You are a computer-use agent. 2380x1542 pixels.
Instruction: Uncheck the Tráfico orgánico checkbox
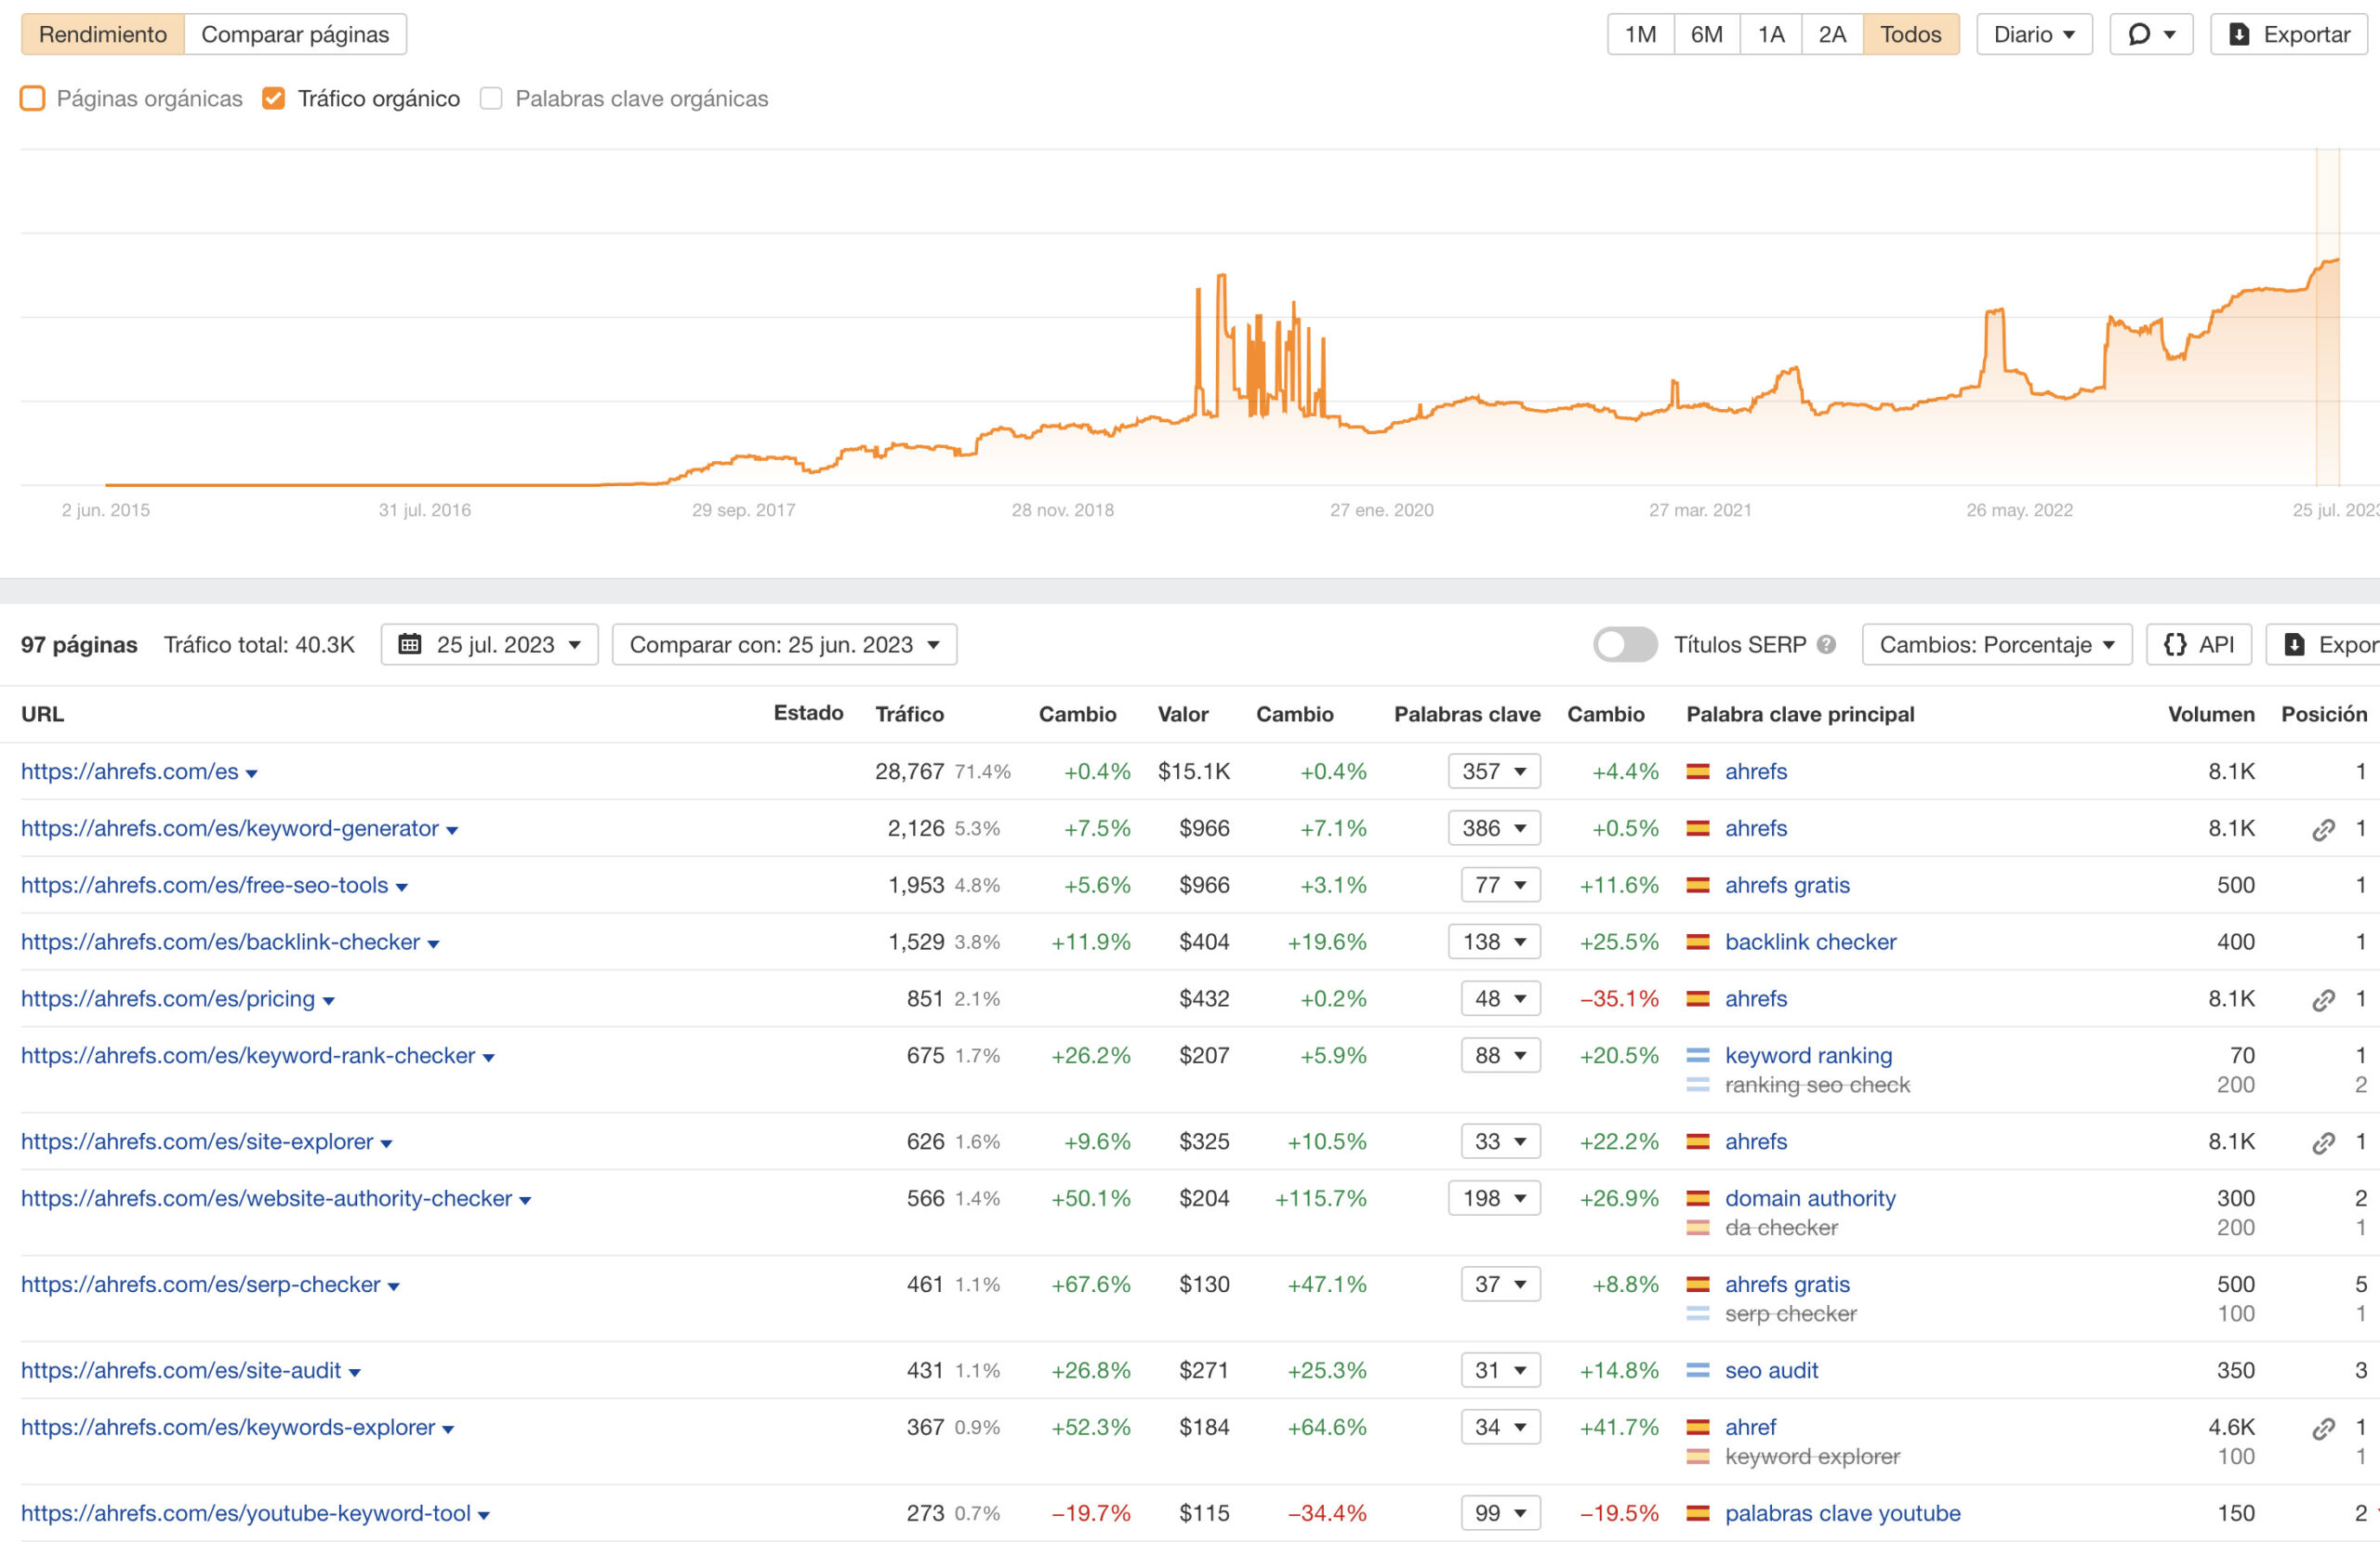pos(274,98)
